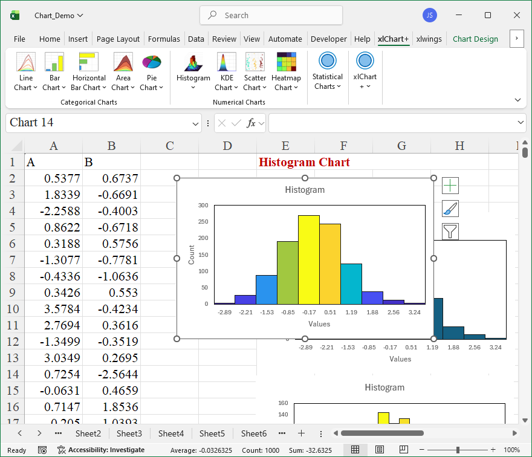Screen dimensions: 532x457
Task: Open the Line Chart gallery icon
Action: 26,63
